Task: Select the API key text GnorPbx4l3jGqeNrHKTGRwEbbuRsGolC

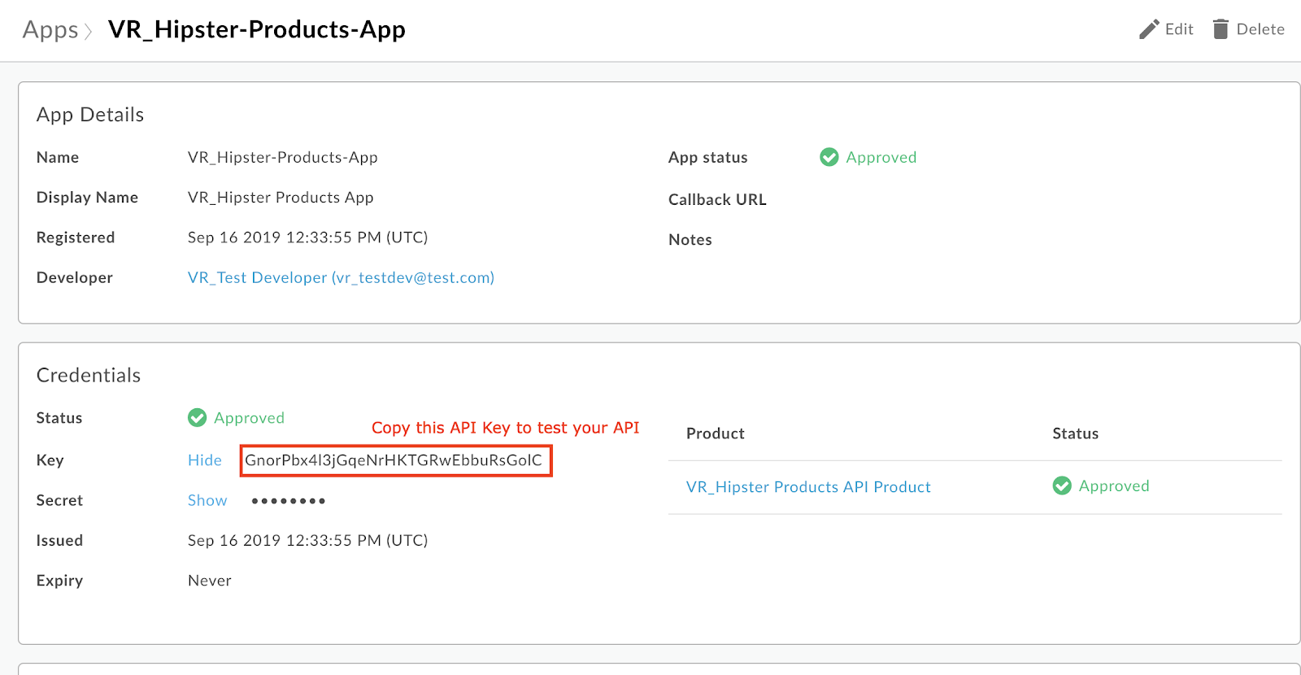Action: click(394, 460)
